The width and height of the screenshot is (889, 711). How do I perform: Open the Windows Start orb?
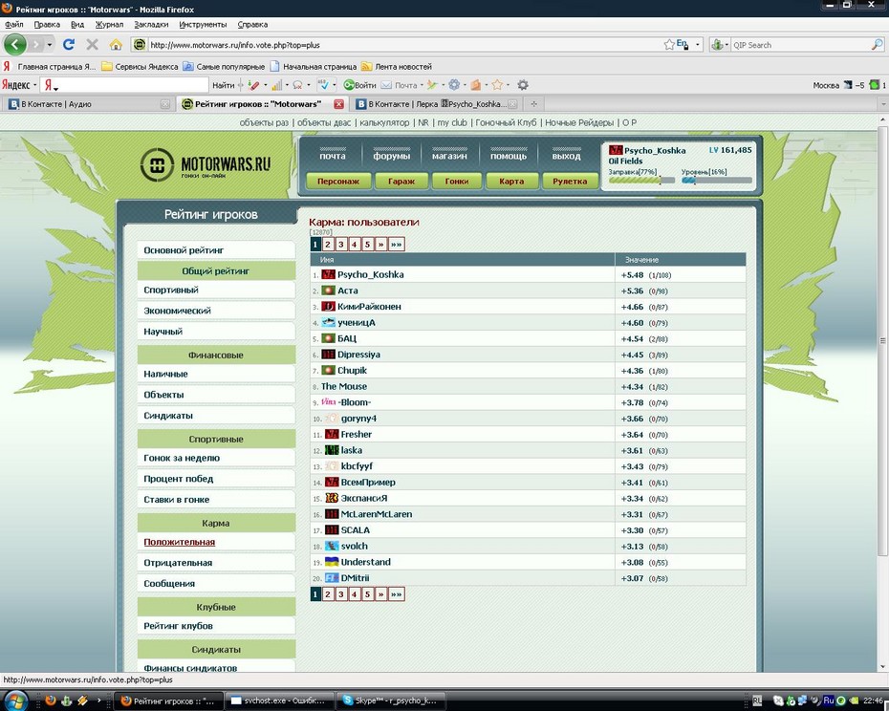[x=14, y=700]
